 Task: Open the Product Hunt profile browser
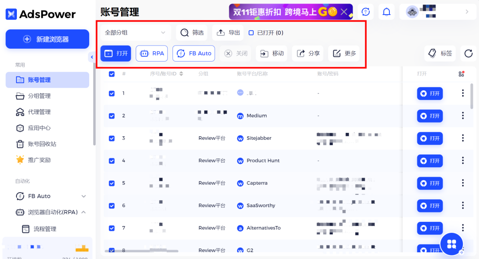[430, 161]
